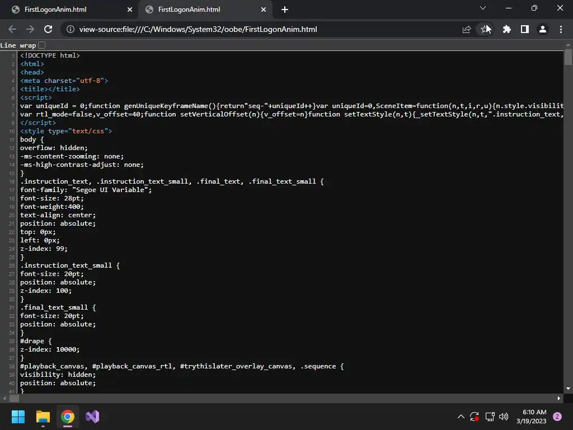The width and height of the screenshot is (573, 430).
Task: Click the "z-index: 99;" line
Action: (x=44, y=249)
